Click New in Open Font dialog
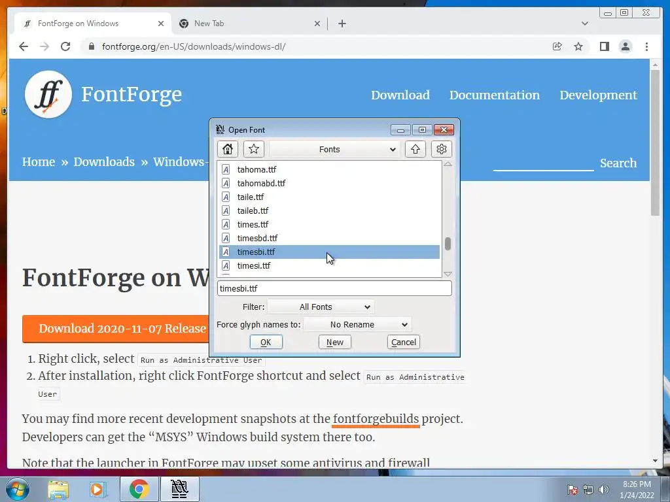The image size is (670, 502). 334,342
